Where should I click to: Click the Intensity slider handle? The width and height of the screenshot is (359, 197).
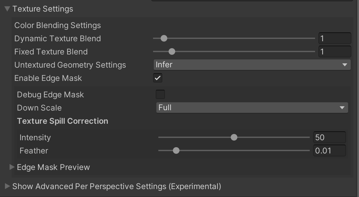point(234,137)
